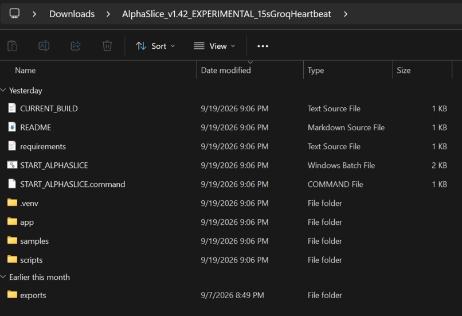Select the requirements file name
This screenshot has height=316, width=462.
click(x=43, y=146)
